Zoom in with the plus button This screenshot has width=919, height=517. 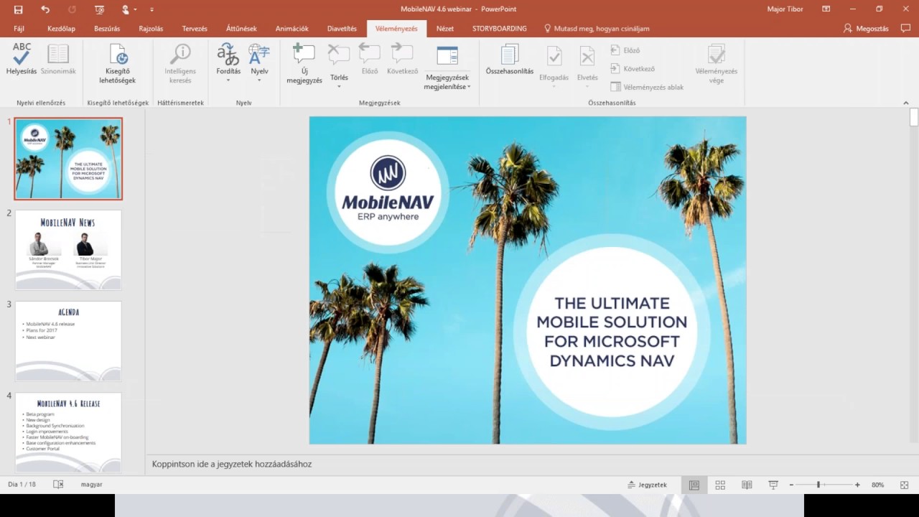857,485
